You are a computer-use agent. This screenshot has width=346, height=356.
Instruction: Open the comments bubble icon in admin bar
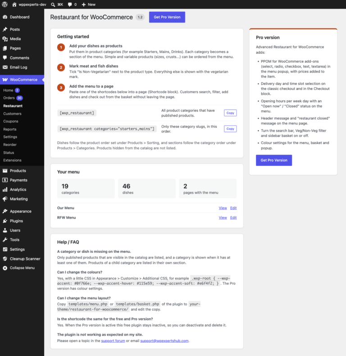[x=70, y=5]
